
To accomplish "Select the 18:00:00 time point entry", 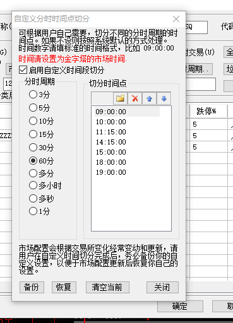I will [111, 162].
